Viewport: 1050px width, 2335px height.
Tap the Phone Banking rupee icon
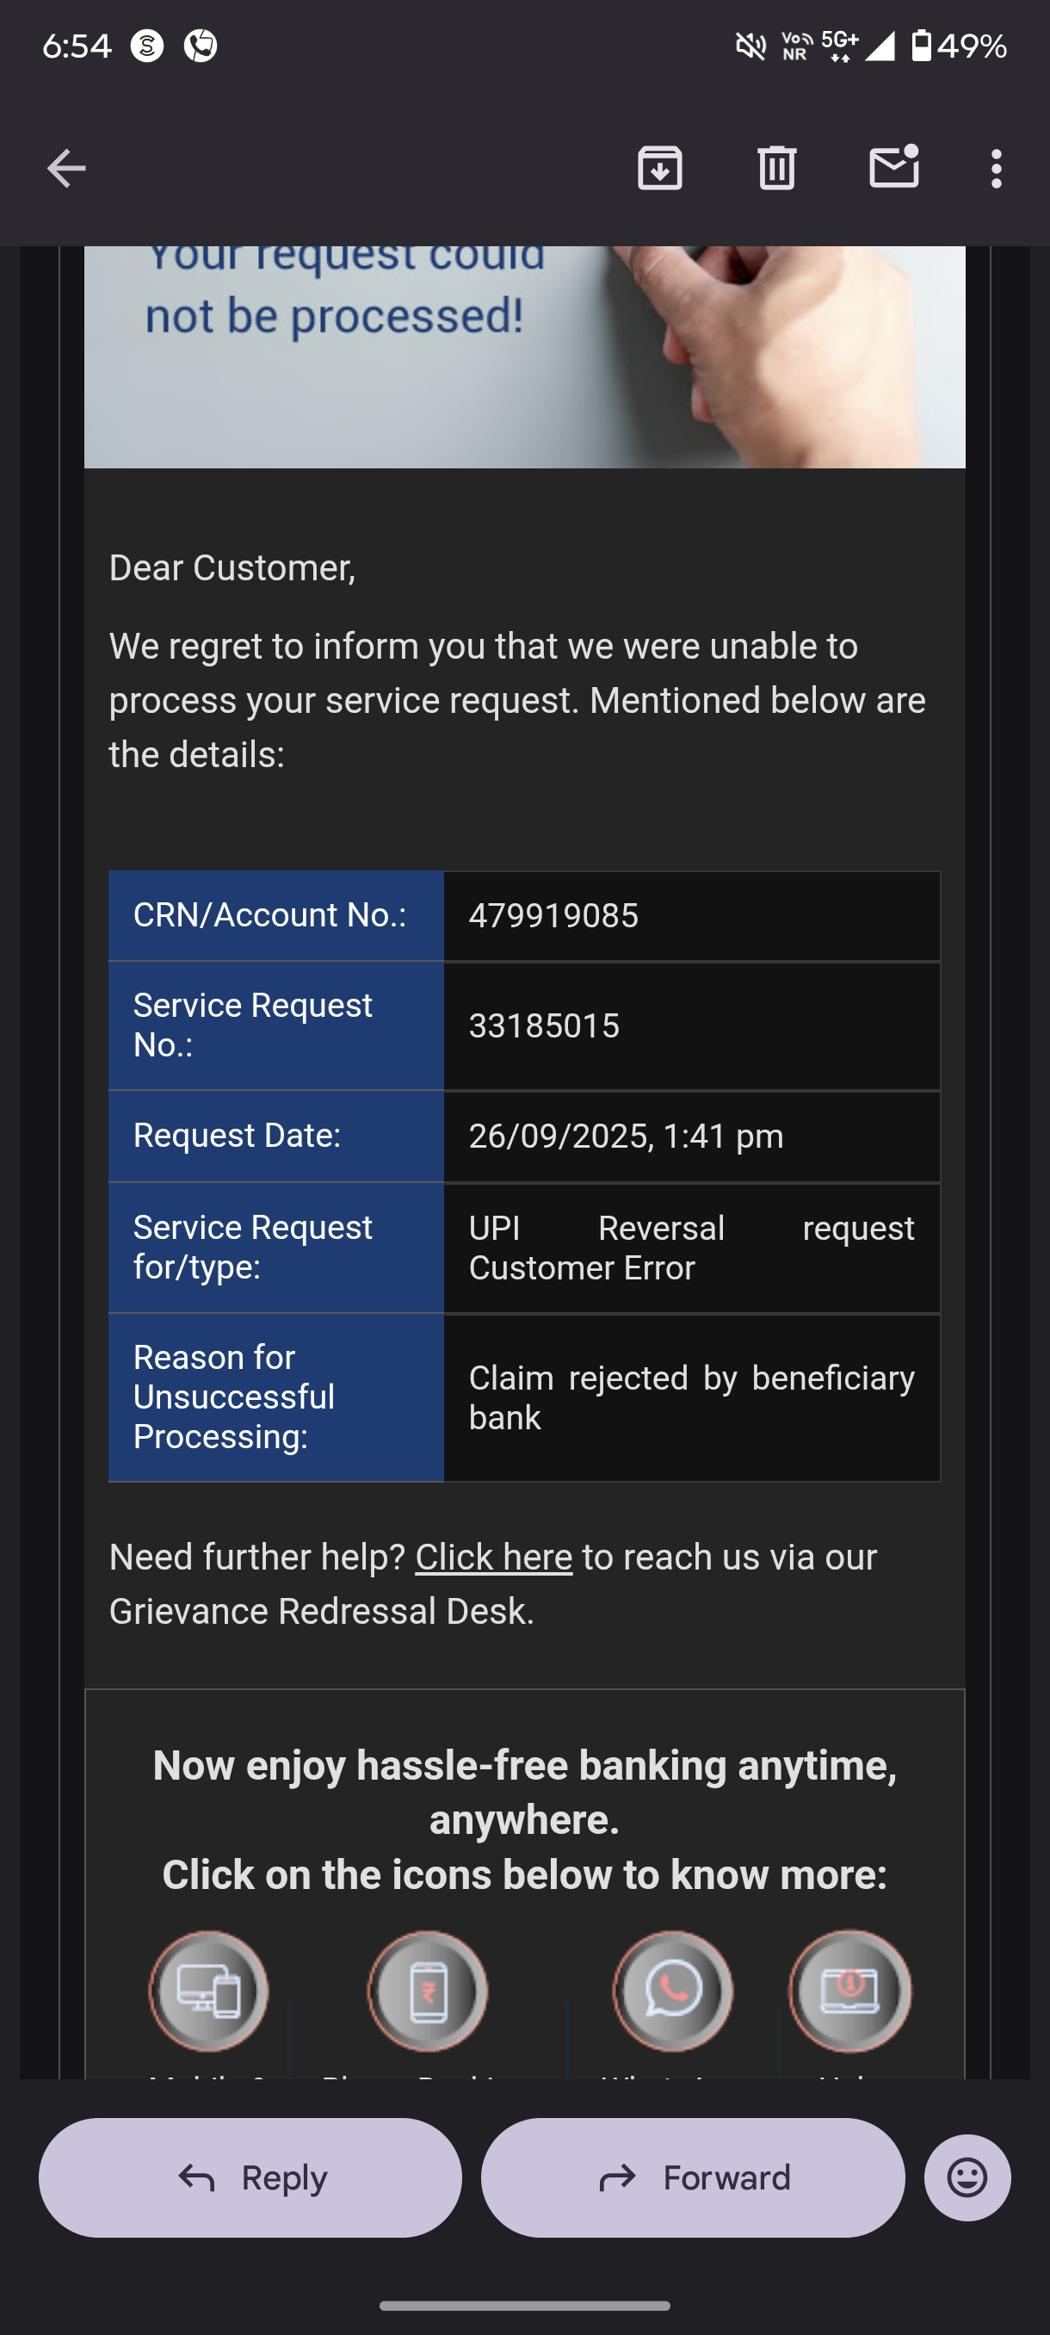point(428,1991)
